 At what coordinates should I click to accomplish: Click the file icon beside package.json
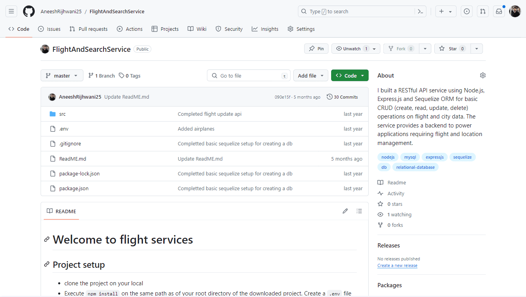[53, 188]
